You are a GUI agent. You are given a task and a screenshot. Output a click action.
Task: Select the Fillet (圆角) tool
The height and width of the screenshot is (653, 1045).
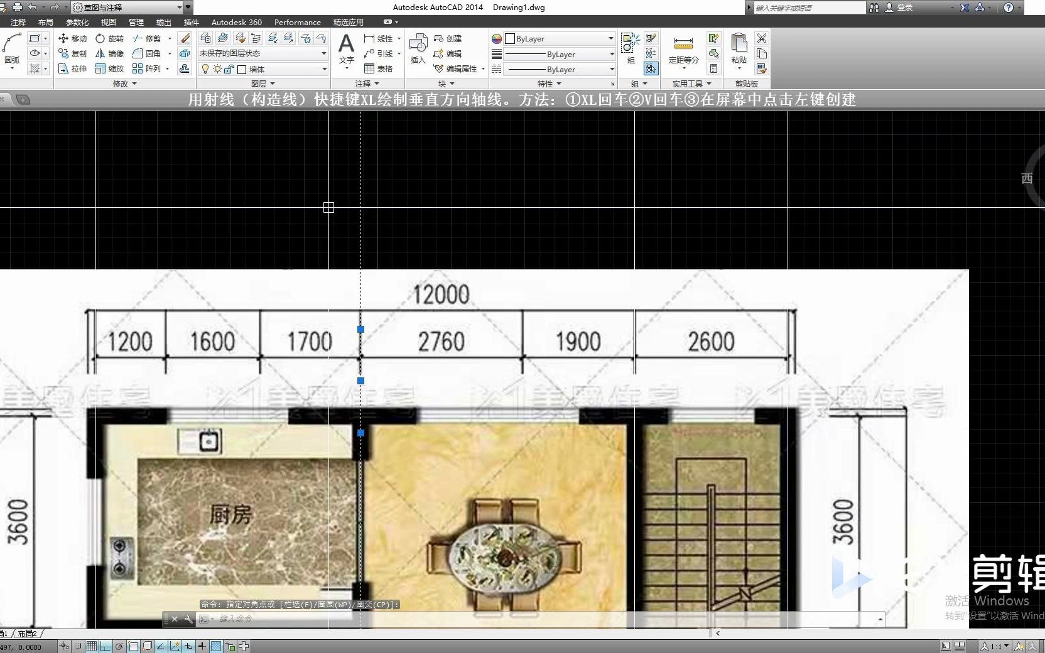tap(146, 53)
